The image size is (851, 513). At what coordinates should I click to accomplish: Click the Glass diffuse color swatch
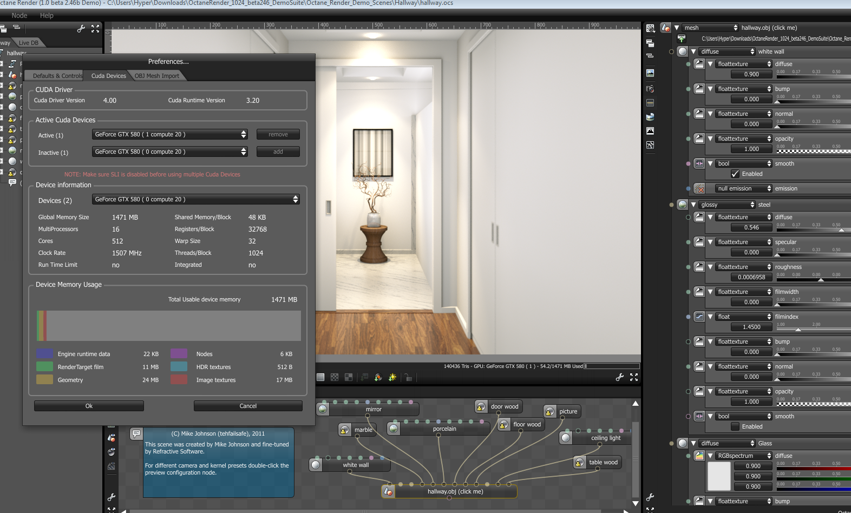[719, 477]
